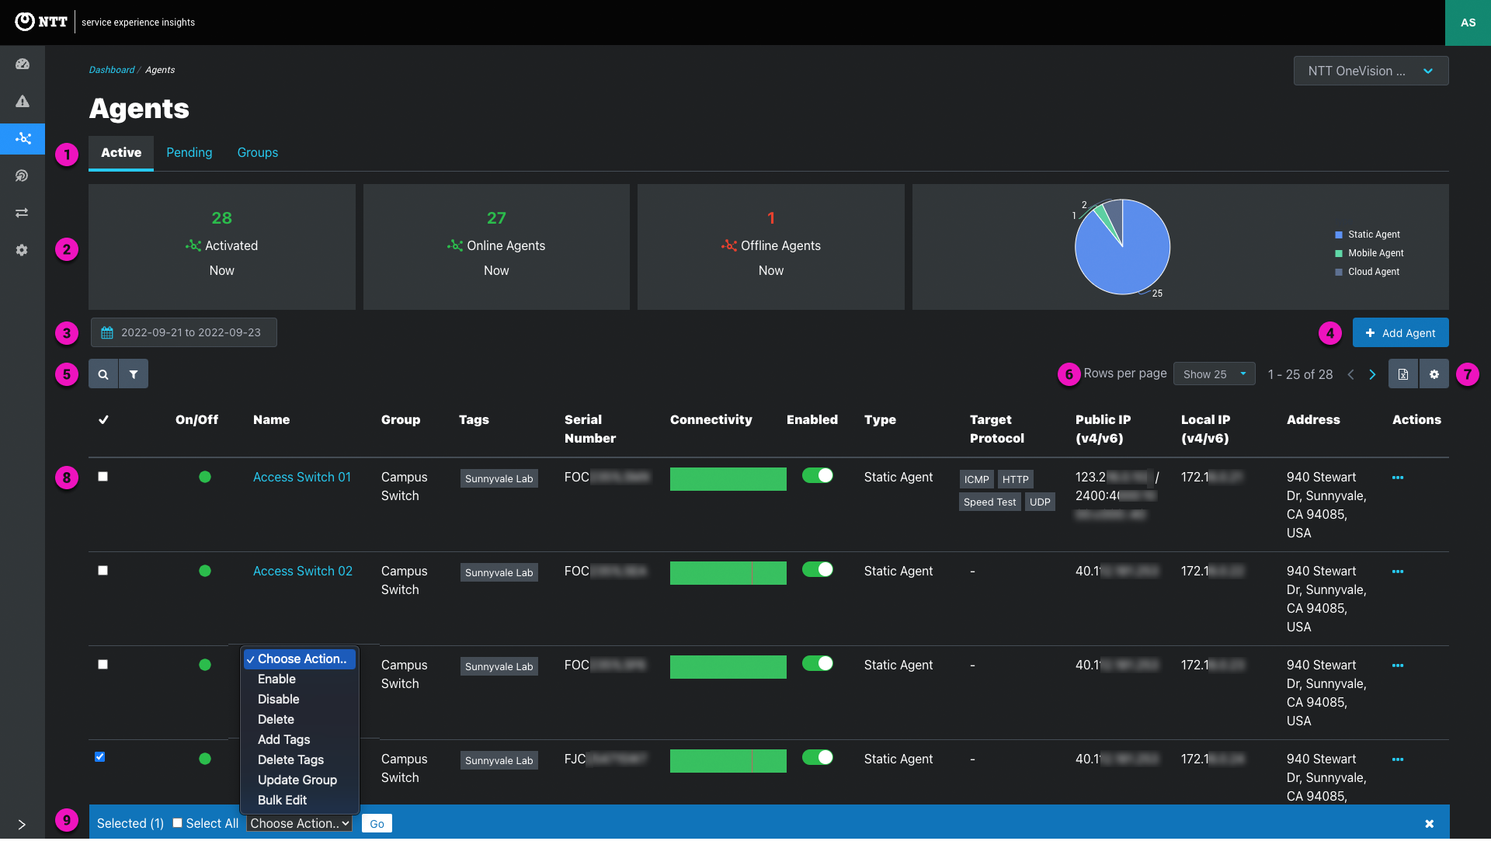Click the export file icon near pagination
This screenshot has height=841, width=1491.
(x=1402, y=374)
